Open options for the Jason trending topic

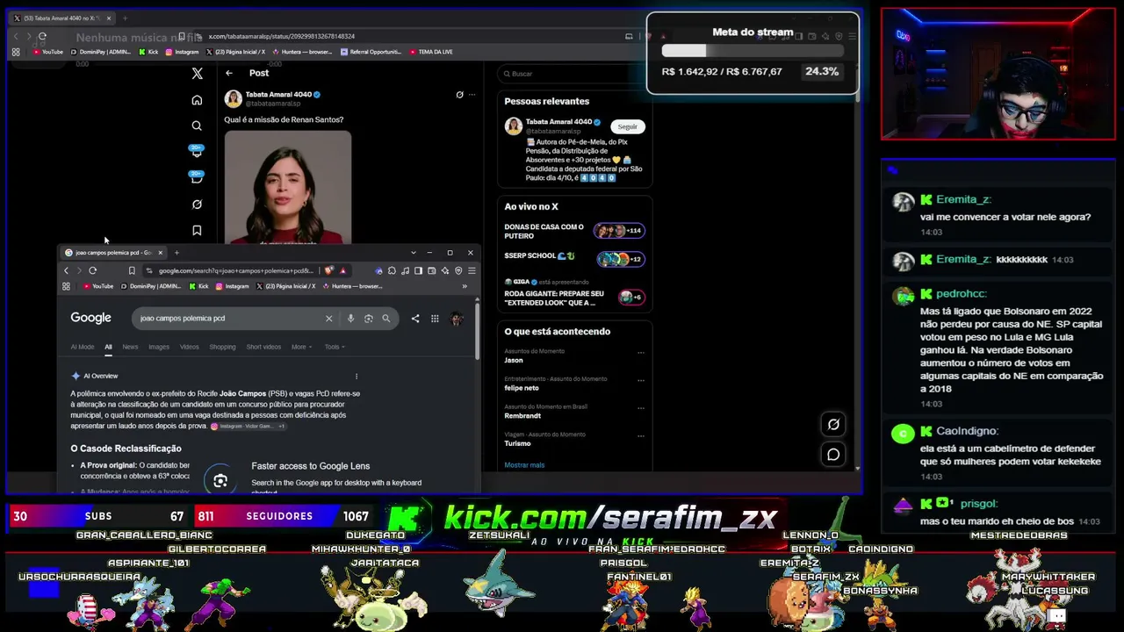click(640, 352)
